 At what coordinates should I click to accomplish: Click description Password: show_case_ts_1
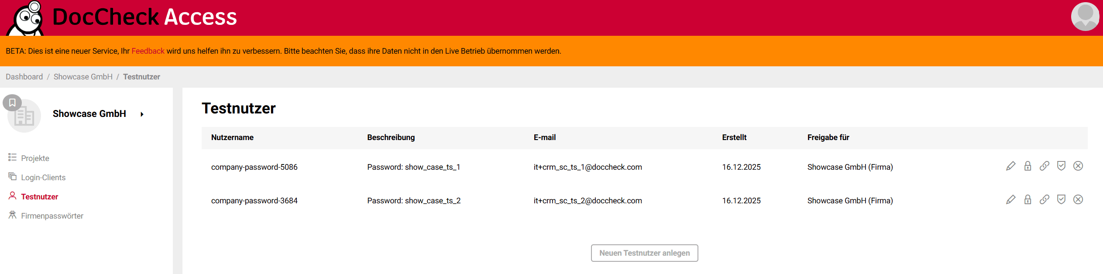pyautogui.click(x=413, y=167)
